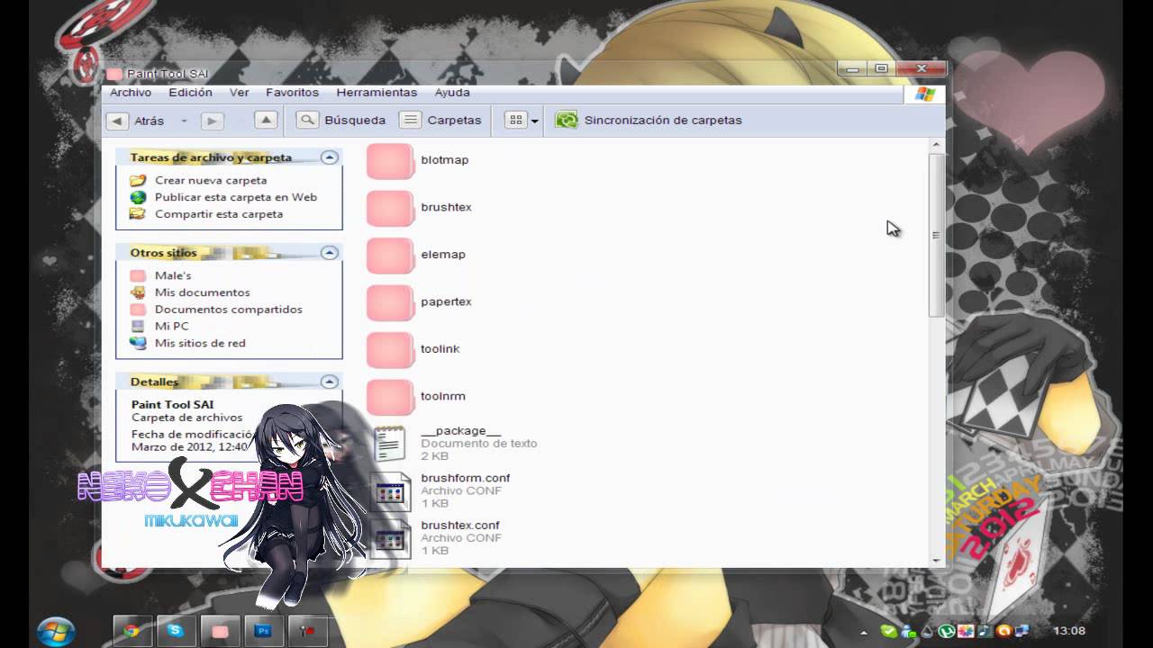Image resolution: width=1153 pixels, height=648 pixels.
Task: Open the Ver menu
Action: tap(239, 93)
